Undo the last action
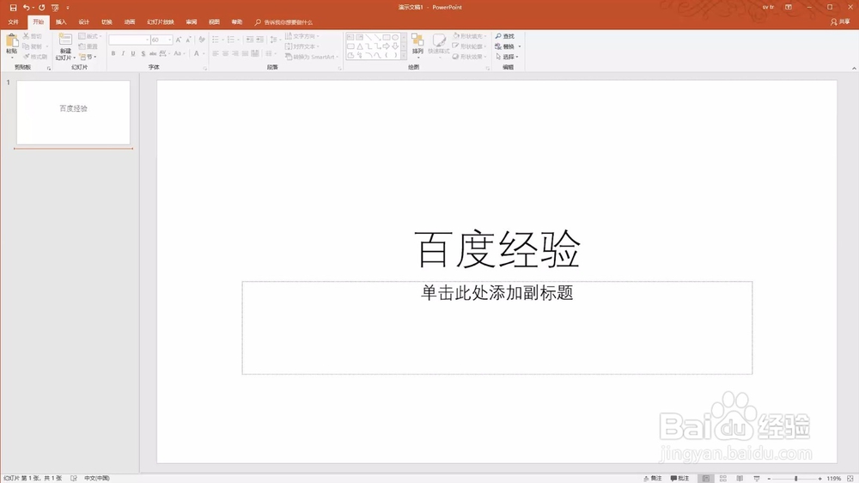This screenshot has height=483, width=859. [26, 8]
